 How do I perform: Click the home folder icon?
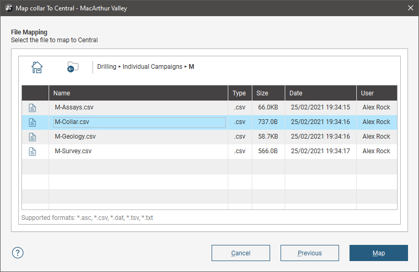coord(37,67)
